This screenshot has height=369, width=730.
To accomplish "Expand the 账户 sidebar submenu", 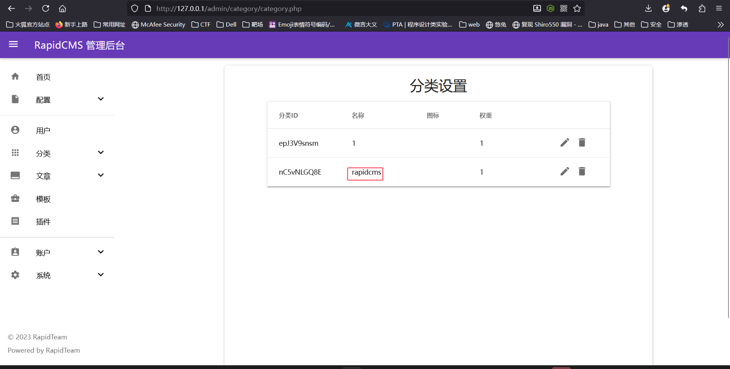I will [100, 252].
